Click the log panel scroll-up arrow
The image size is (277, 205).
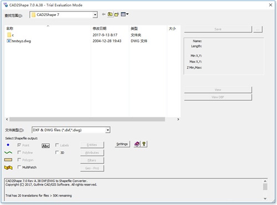click(x=265, y=181)
